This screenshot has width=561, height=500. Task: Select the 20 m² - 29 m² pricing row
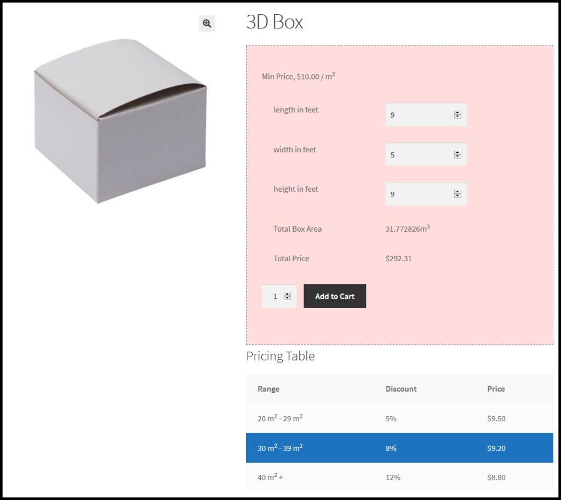(399, 418)
